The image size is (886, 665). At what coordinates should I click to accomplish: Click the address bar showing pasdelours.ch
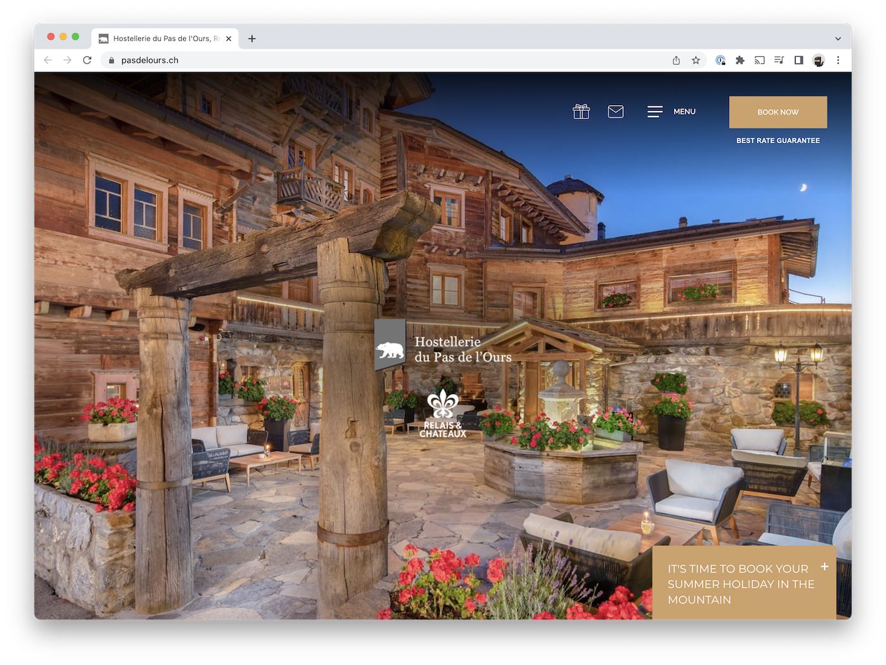pos(380,60)
